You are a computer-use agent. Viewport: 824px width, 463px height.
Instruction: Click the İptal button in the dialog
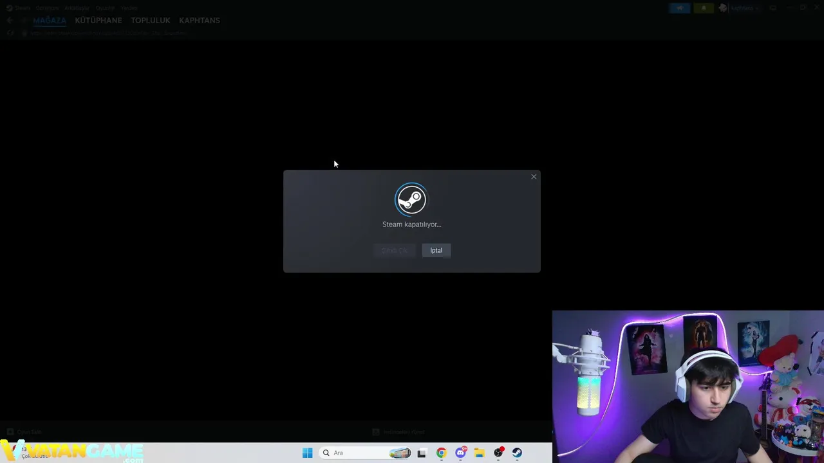tap(436, 250)
